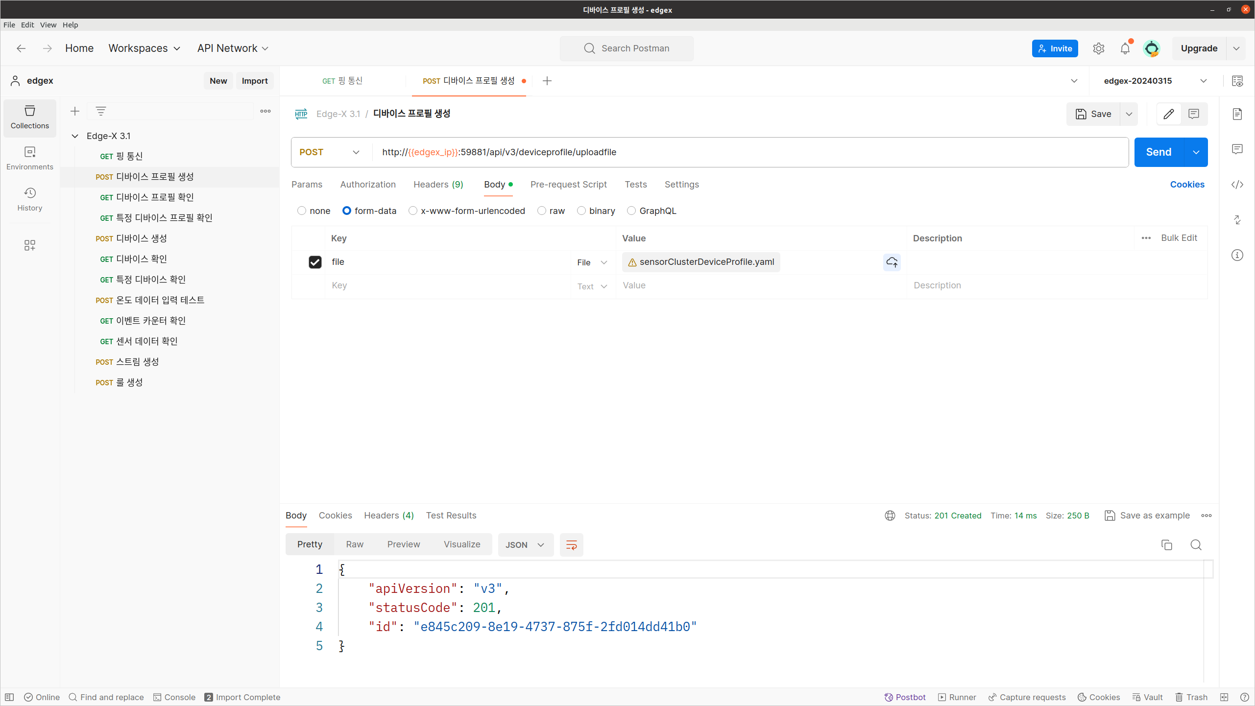Open a new request tab with plus
The image size is (1255, 706).
tap(547, 81)
